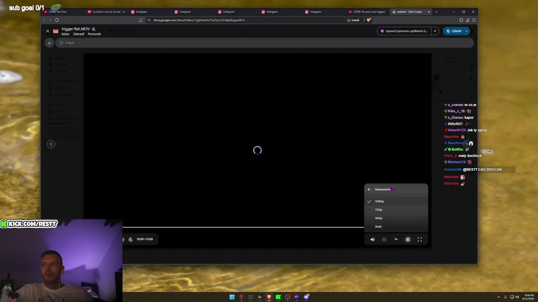Screen dimensions: 538x302
Task: Reload the page
Action: point(57,20)
